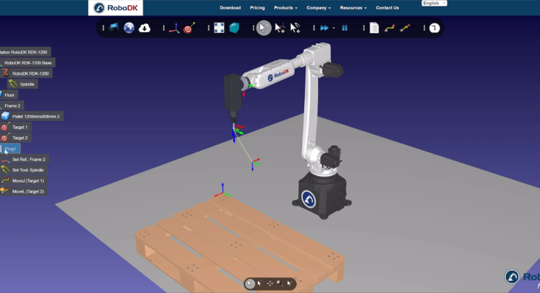Viewport: 540px width, 293px height.
Task: Select the zoom magnifier tool
Action: click(x=280, y=283)
